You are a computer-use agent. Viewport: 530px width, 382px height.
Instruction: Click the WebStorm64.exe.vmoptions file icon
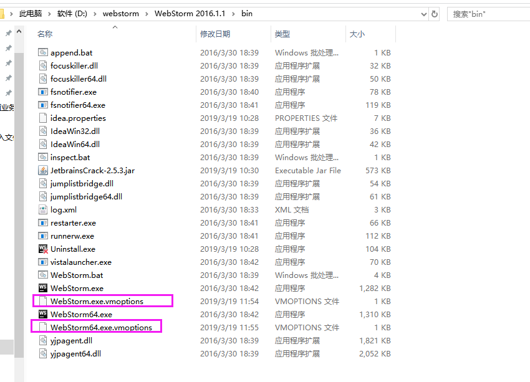tap(43, 328)
